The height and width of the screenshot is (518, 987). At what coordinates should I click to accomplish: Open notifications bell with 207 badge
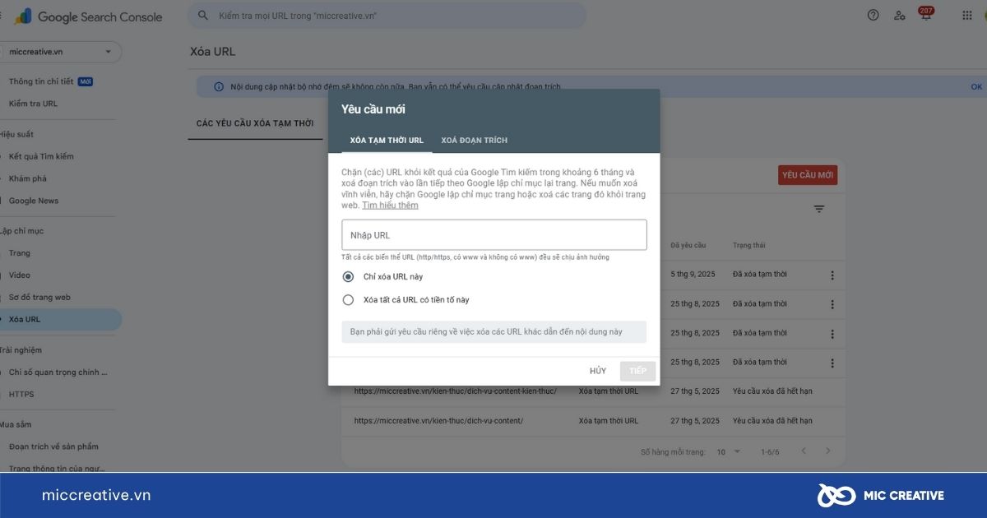(x=925, y=16)
